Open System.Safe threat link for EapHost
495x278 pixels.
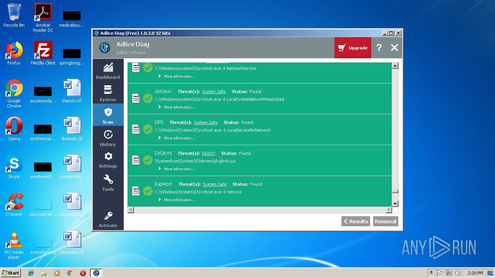click(x=215, y=185)
